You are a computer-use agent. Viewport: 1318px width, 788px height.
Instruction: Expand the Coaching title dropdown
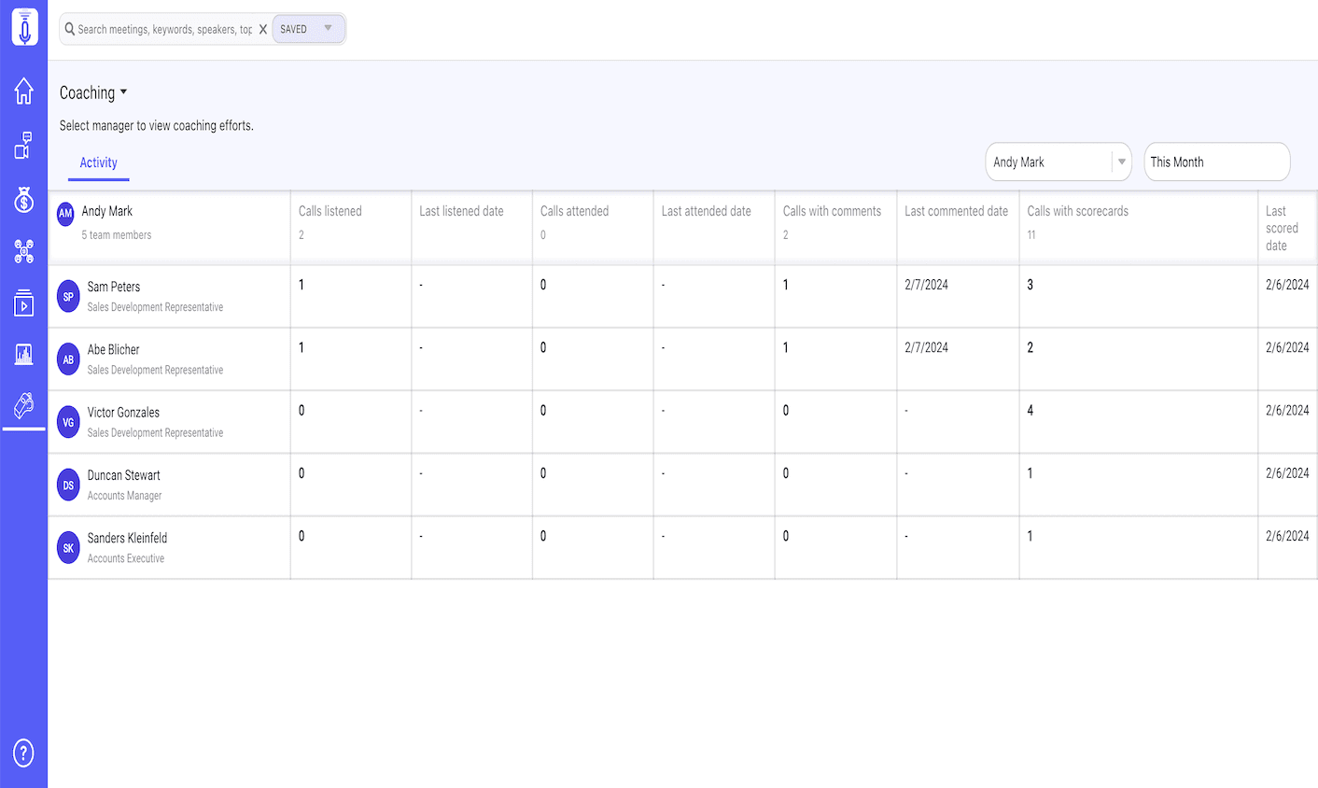[x=93, y=92]
